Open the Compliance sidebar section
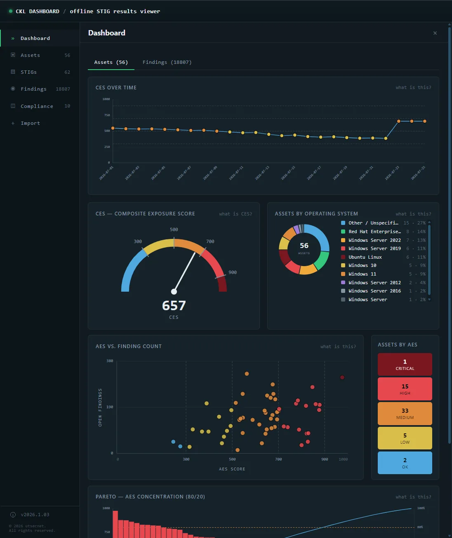Image resolution: width=452 pixels, height=538 pixels. pyautogui.click(x=40, y=106)
